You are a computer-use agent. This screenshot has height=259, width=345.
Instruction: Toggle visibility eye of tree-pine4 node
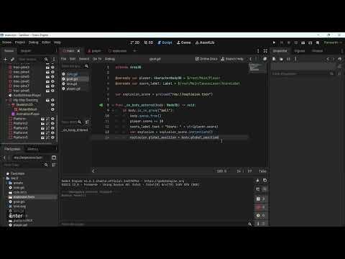click(x=52, y=72)
